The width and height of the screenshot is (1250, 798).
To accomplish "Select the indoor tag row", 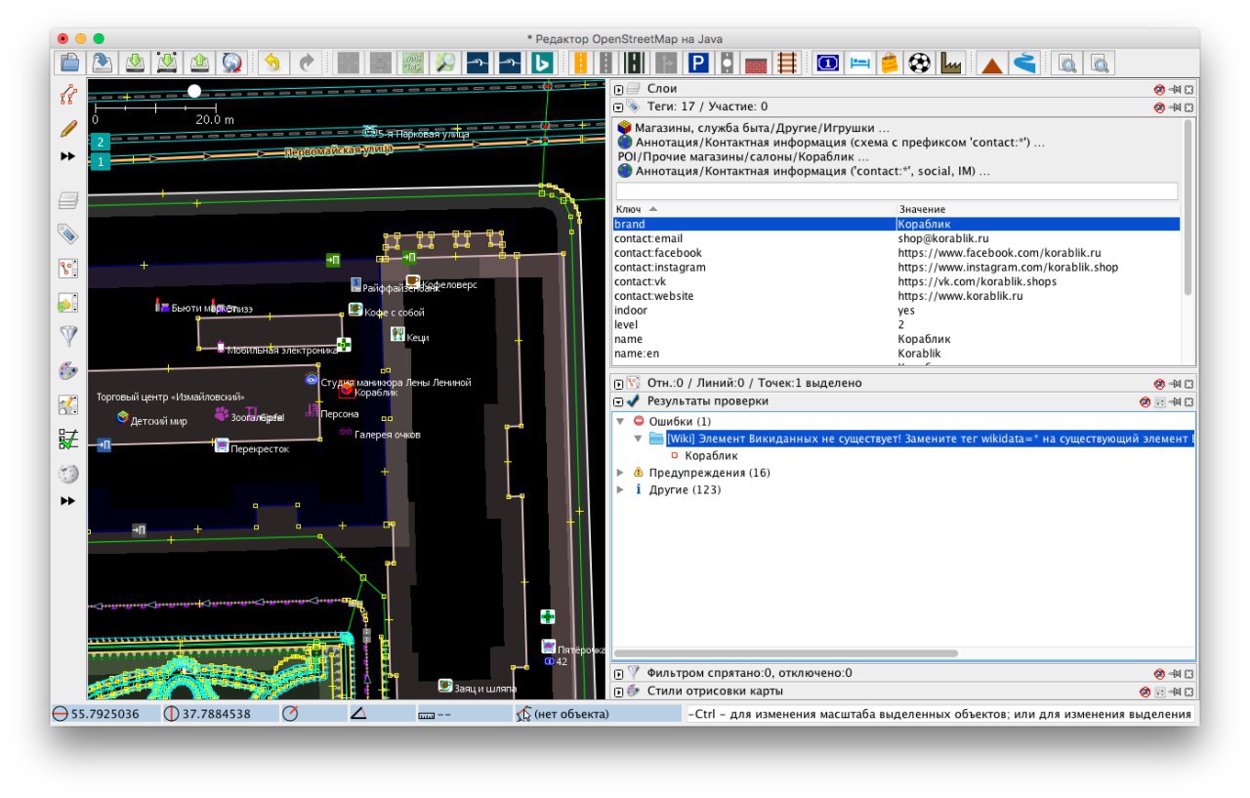I will point(896,311).
